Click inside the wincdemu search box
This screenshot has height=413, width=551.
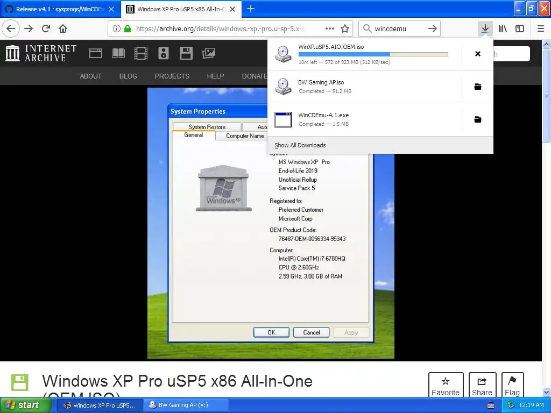[x=398, y=29]
